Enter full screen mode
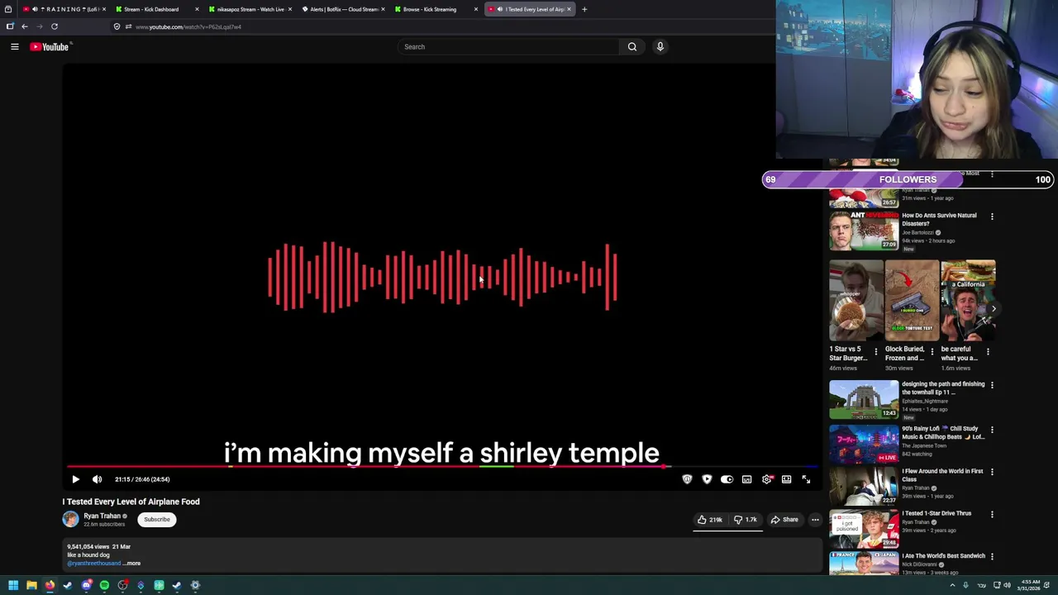Screen dimensions: 1058x595 click(806, 479)
